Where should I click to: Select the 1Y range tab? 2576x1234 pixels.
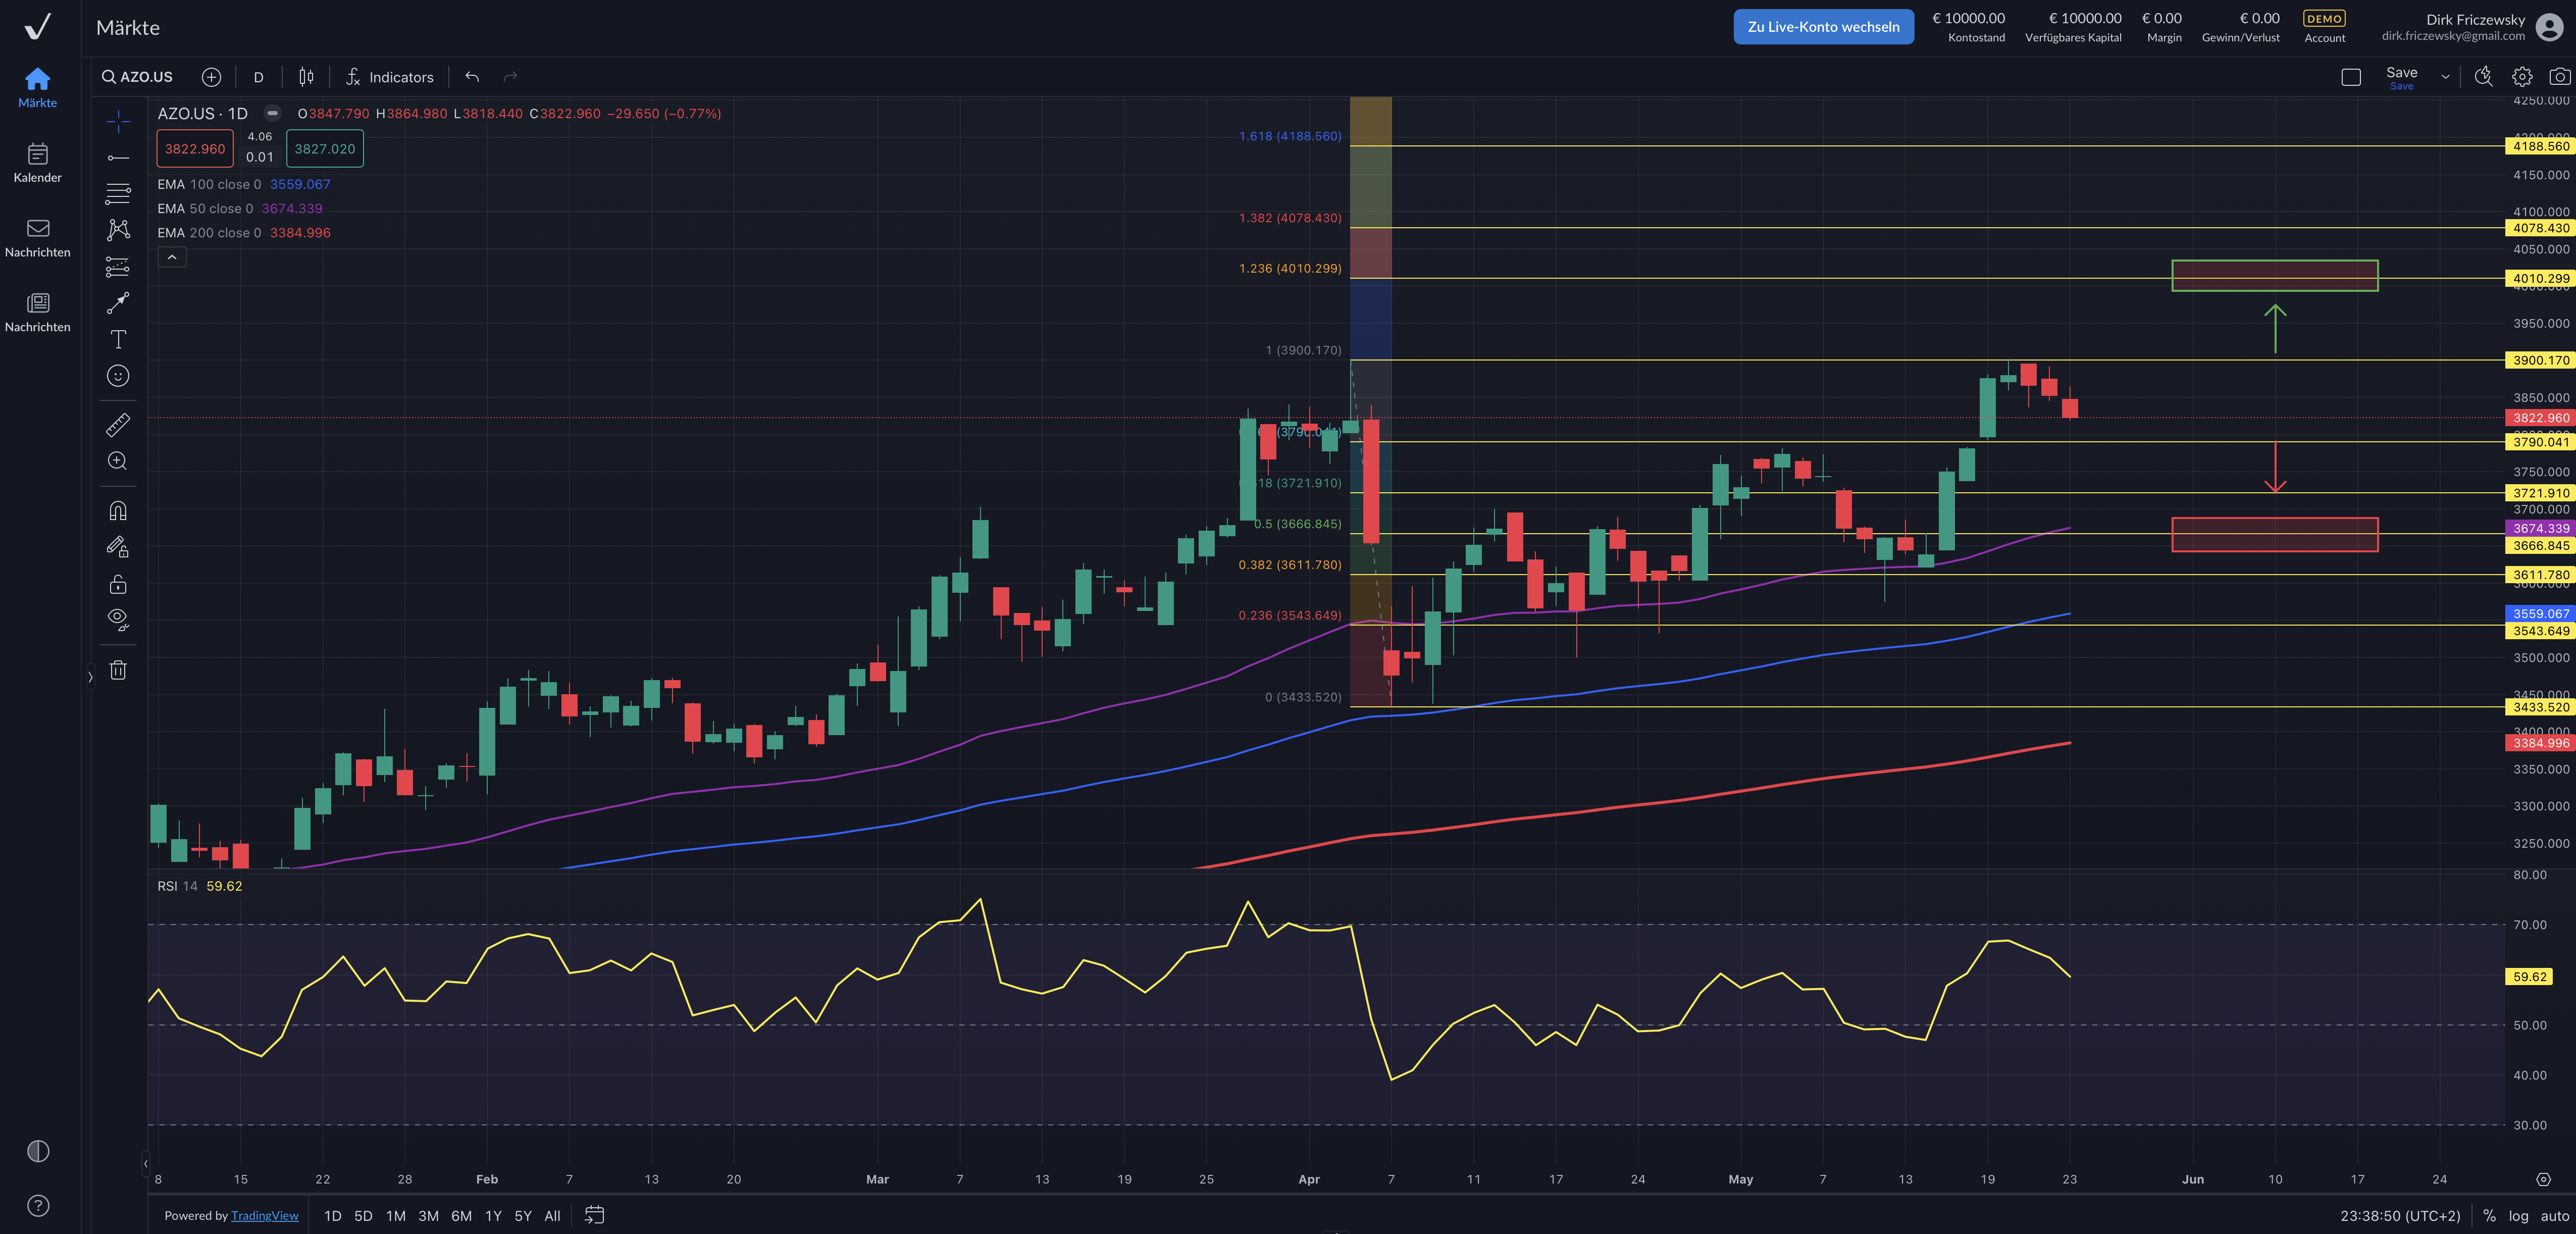click(x=493, y=1216)
